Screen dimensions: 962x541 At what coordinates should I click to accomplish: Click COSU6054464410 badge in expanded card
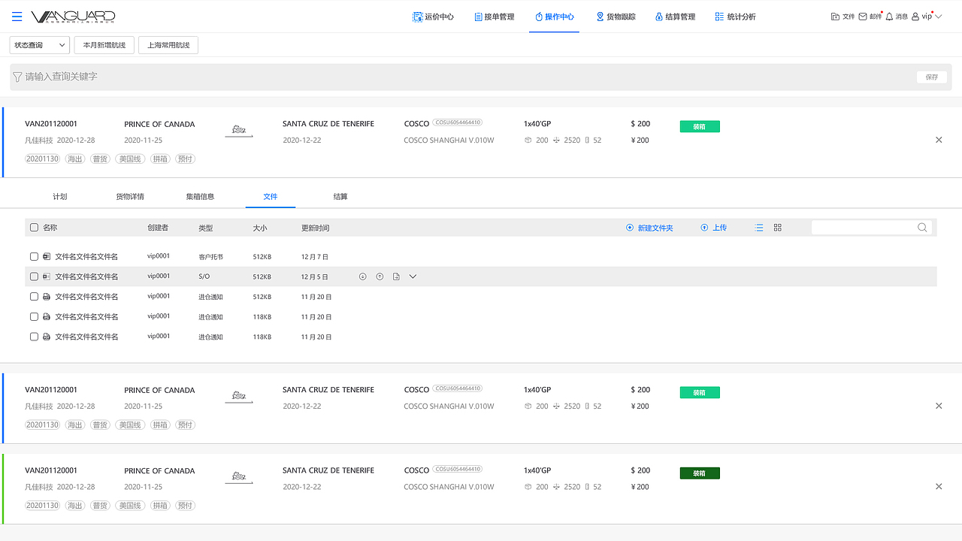click(458, 122)
